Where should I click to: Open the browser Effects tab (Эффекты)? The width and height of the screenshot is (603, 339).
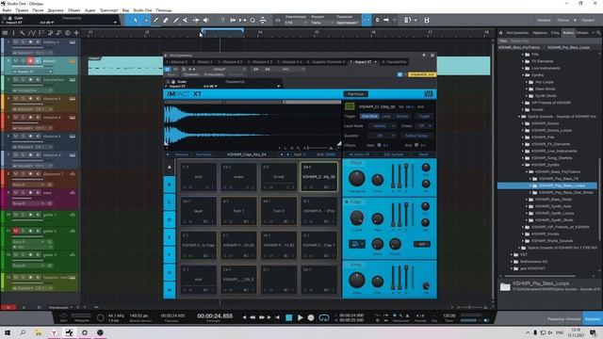(540, 33)
